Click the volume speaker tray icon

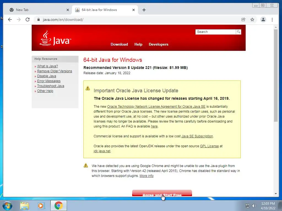[x=254, y=206]
